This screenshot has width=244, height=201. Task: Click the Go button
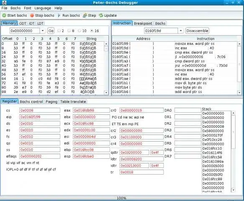pyautogui.click(x=51, y=31)
